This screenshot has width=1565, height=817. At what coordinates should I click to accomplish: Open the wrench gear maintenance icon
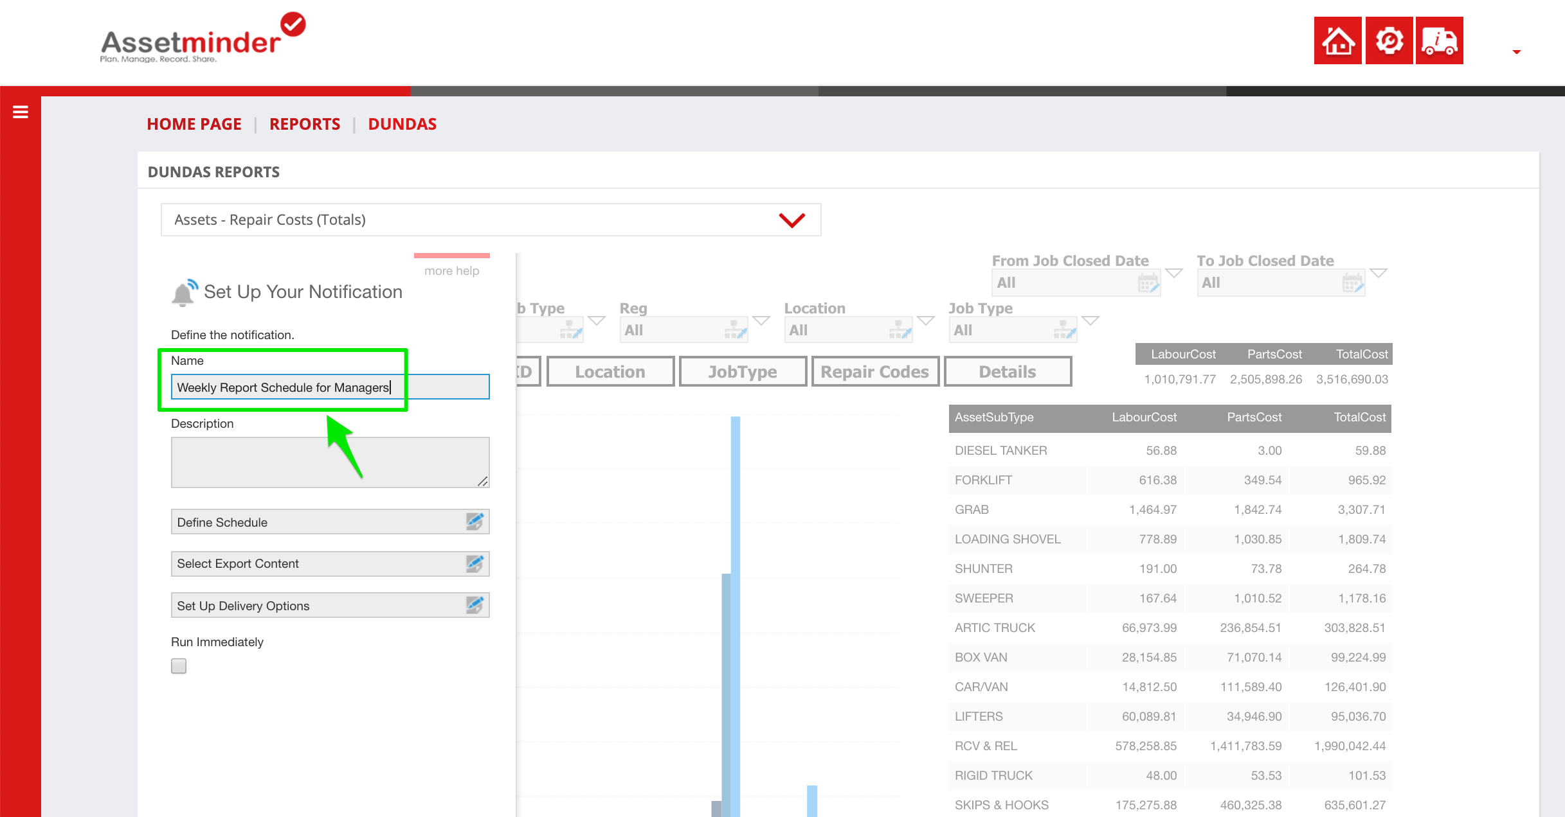point(1389,40)
